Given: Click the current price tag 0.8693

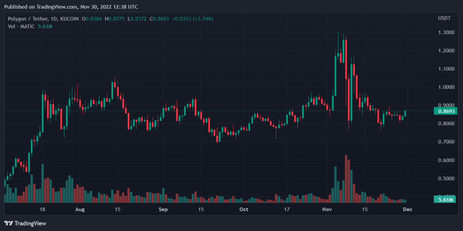Looking at the screenshot, I should [445, 111].
